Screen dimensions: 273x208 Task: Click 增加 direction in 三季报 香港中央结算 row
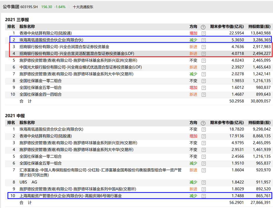(193, 33)
